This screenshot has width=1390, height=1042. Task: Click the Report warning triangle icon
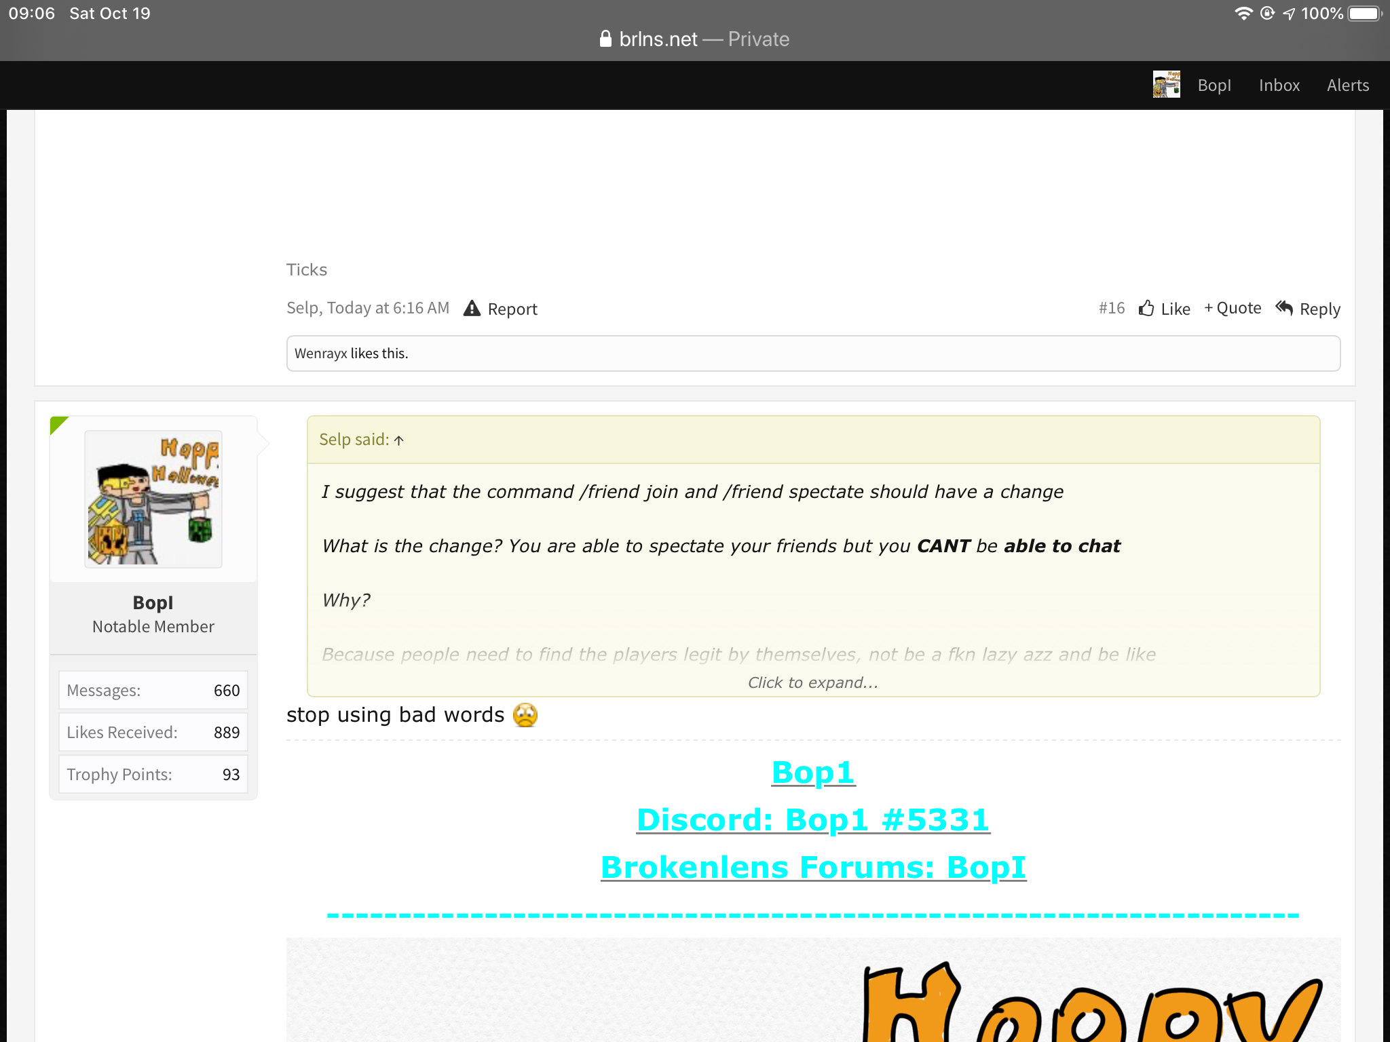[x=472, y=309]
